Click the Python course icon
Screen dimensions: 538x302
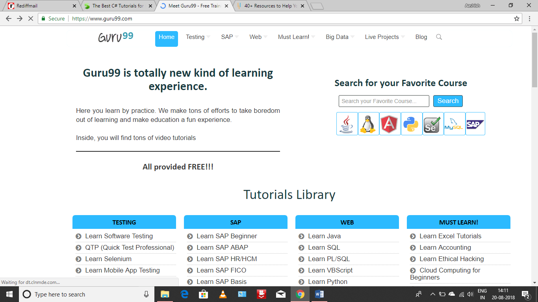(x=412, y=123)
